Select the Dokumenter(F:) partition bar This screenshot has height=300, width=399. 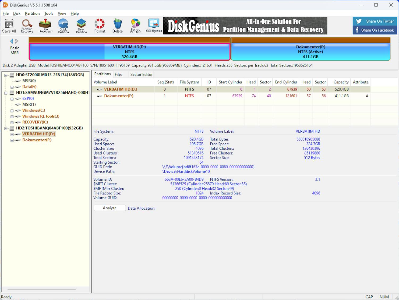[x=310, y=52]
